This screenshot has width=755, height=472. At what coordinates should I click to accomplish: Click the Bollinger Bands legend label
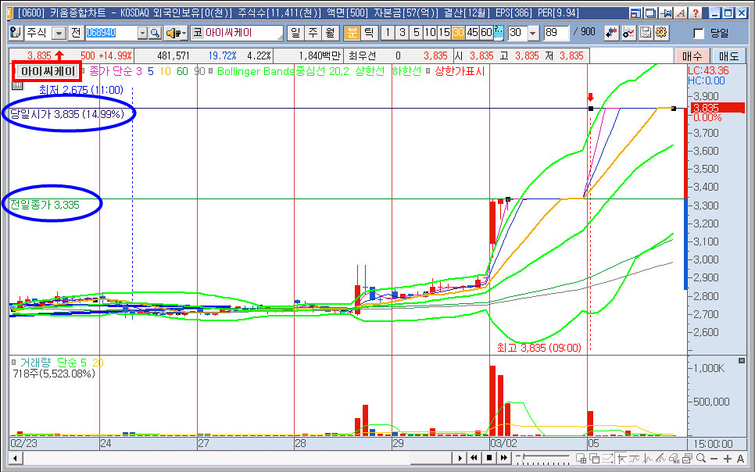pos(256,71)
